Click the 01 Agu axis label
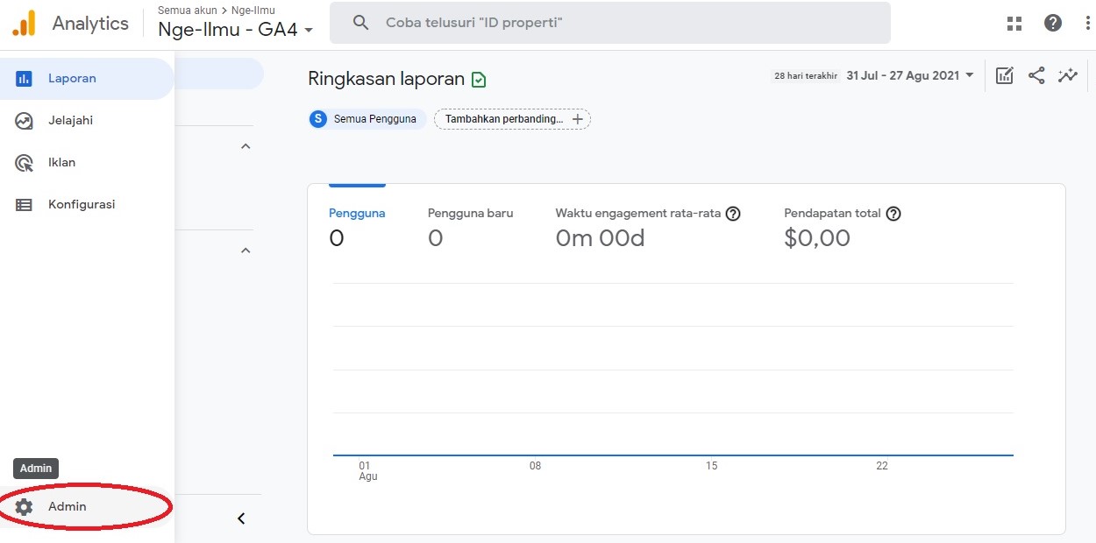Screen dimensions: 1096x543 pos(368,471)
